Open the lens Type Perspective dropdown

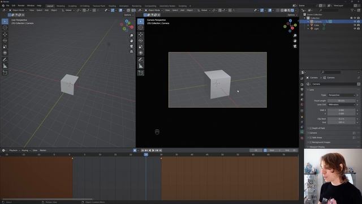point(342,95)
